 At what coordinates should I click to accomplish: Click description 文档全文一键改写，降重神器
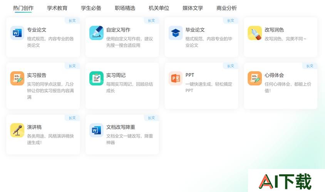click(x=129, y=139)
